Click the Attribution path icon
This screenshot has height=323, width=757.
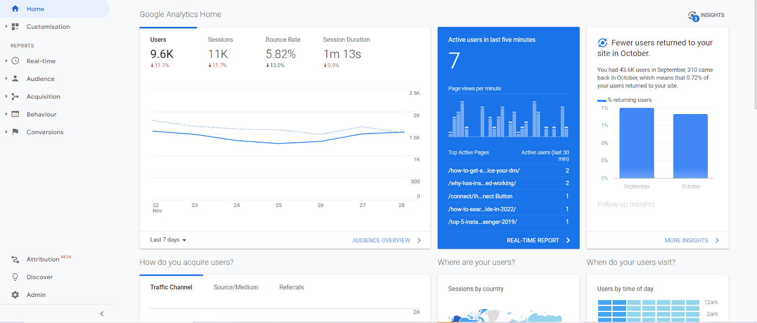pyautogui.click(x=15, y=259)
